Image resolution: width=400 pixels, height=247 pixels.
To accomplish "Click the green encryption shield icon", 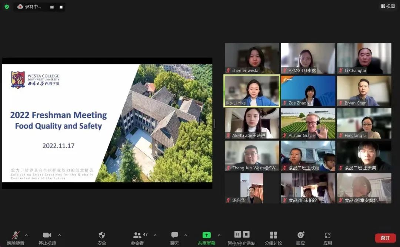I will coord(7,7).
